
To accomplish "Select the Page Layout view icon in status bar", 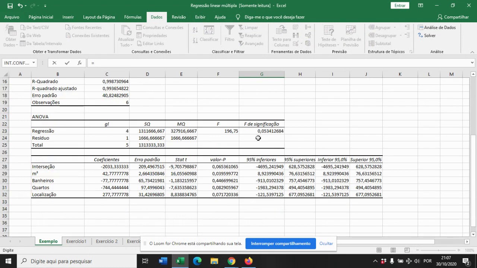I will [x=393, y=250].
